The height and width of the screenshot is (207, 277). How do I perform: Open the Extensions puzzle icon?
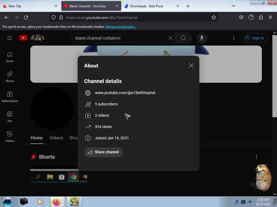tap(261, 17)
